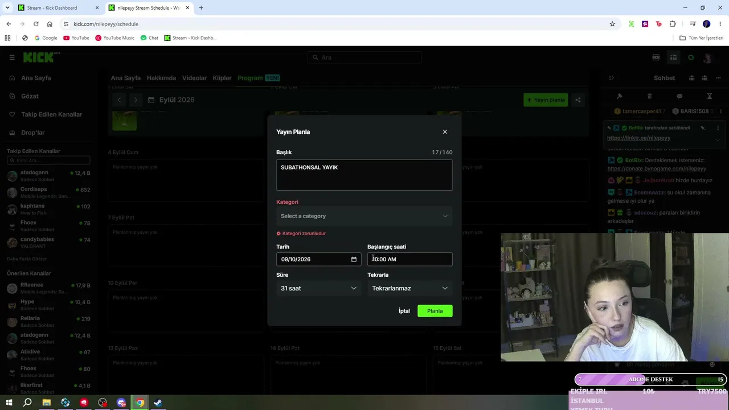Open the candybabies channel in the sidebar

pyautogui.click(x=48, y=242)
